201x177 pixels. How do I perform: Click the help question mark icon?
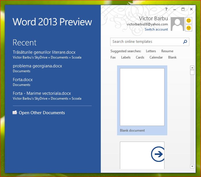(166, 9)
